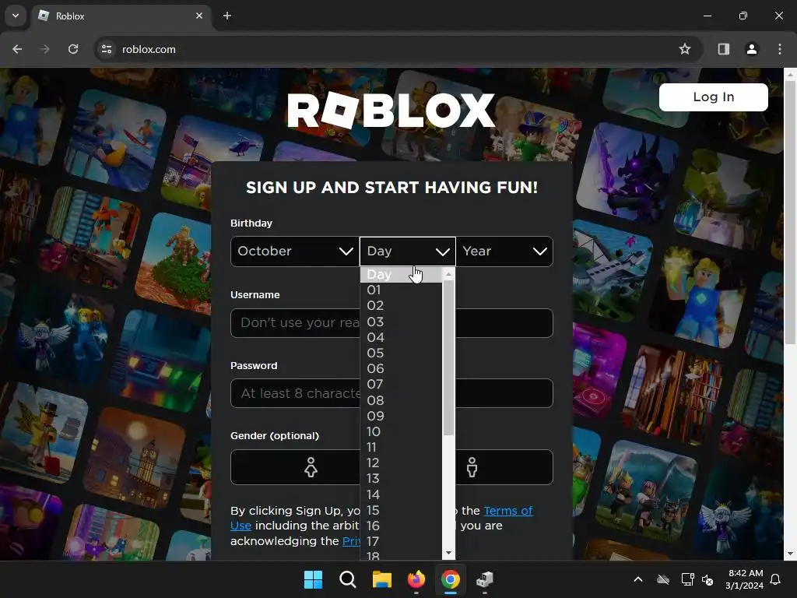Reload the Roblox page
The image size is (797, 598).
(x=73, y=49)
